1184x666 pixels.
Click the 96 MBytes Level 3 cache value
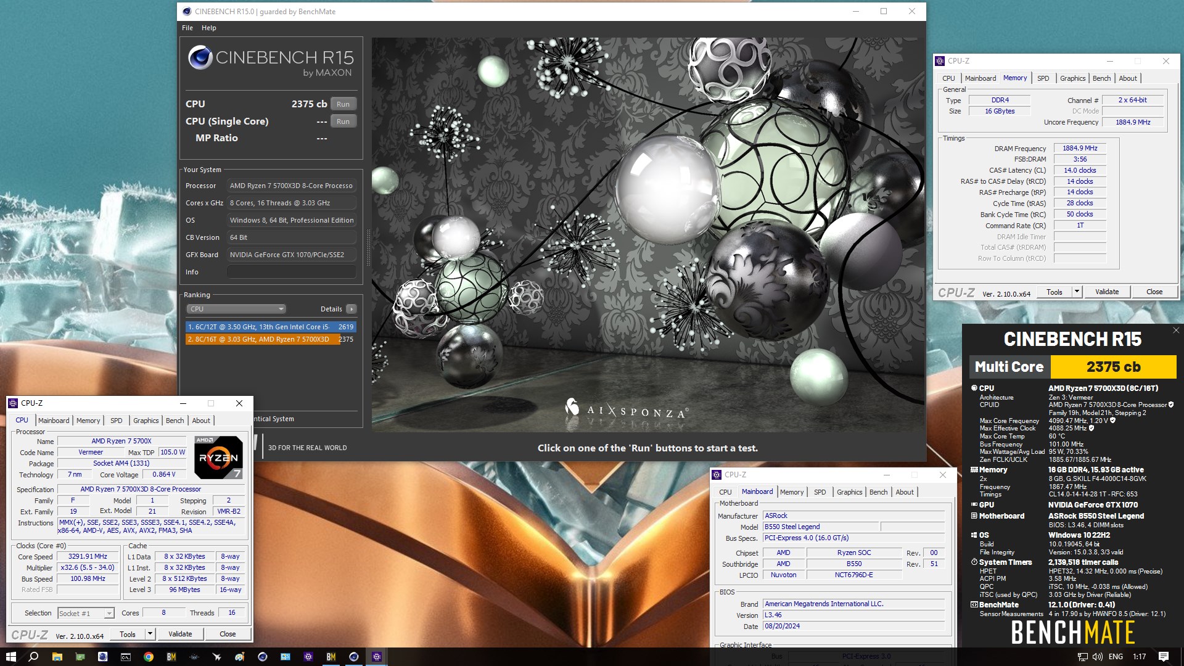[x=184, y=590]
